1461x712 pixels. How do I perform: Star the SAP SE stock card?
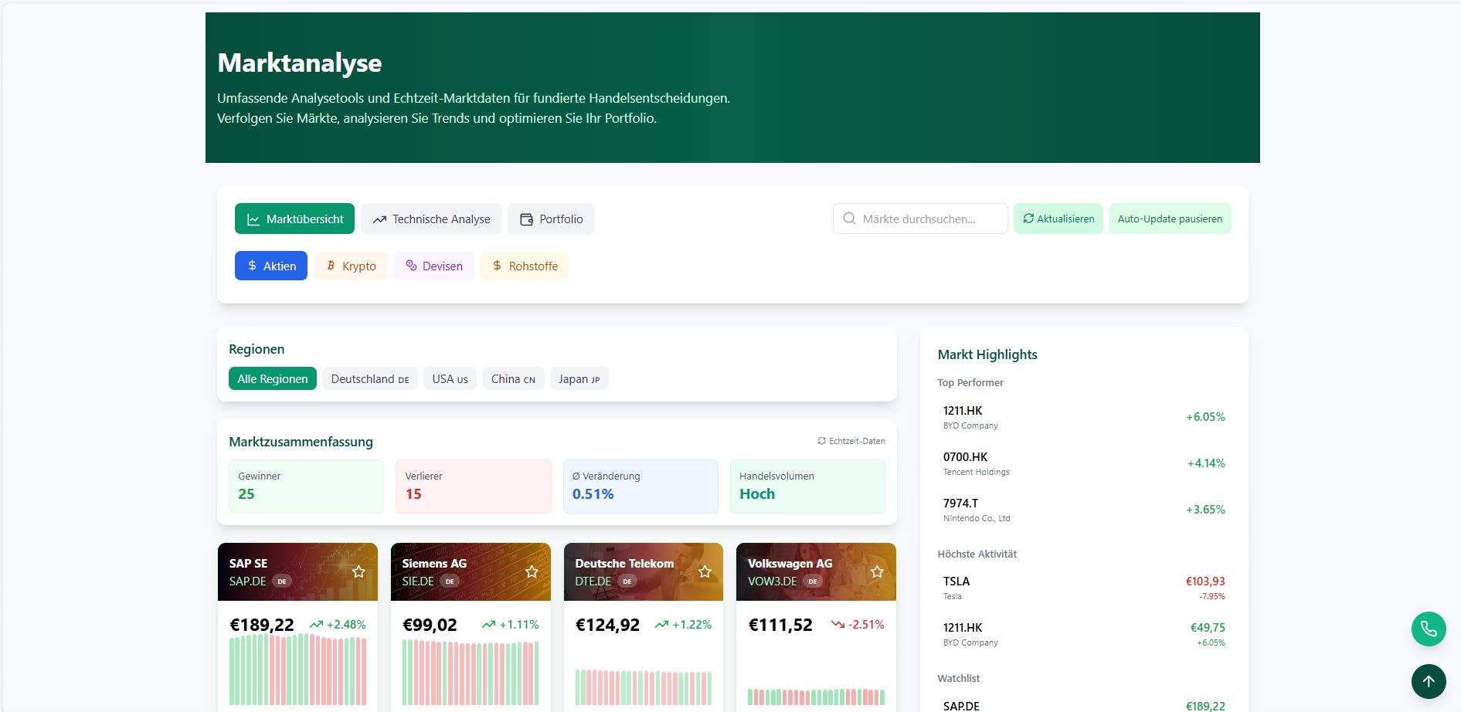358,572
